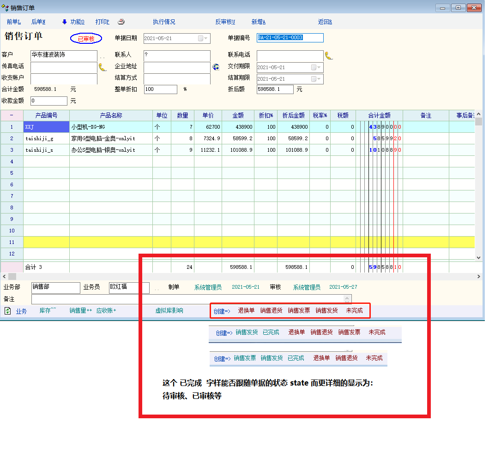Image resolution: width=495 pixels, height=457 pixels.
Task: Click the 销售订单 window title icon
Action: pos(5,8)
